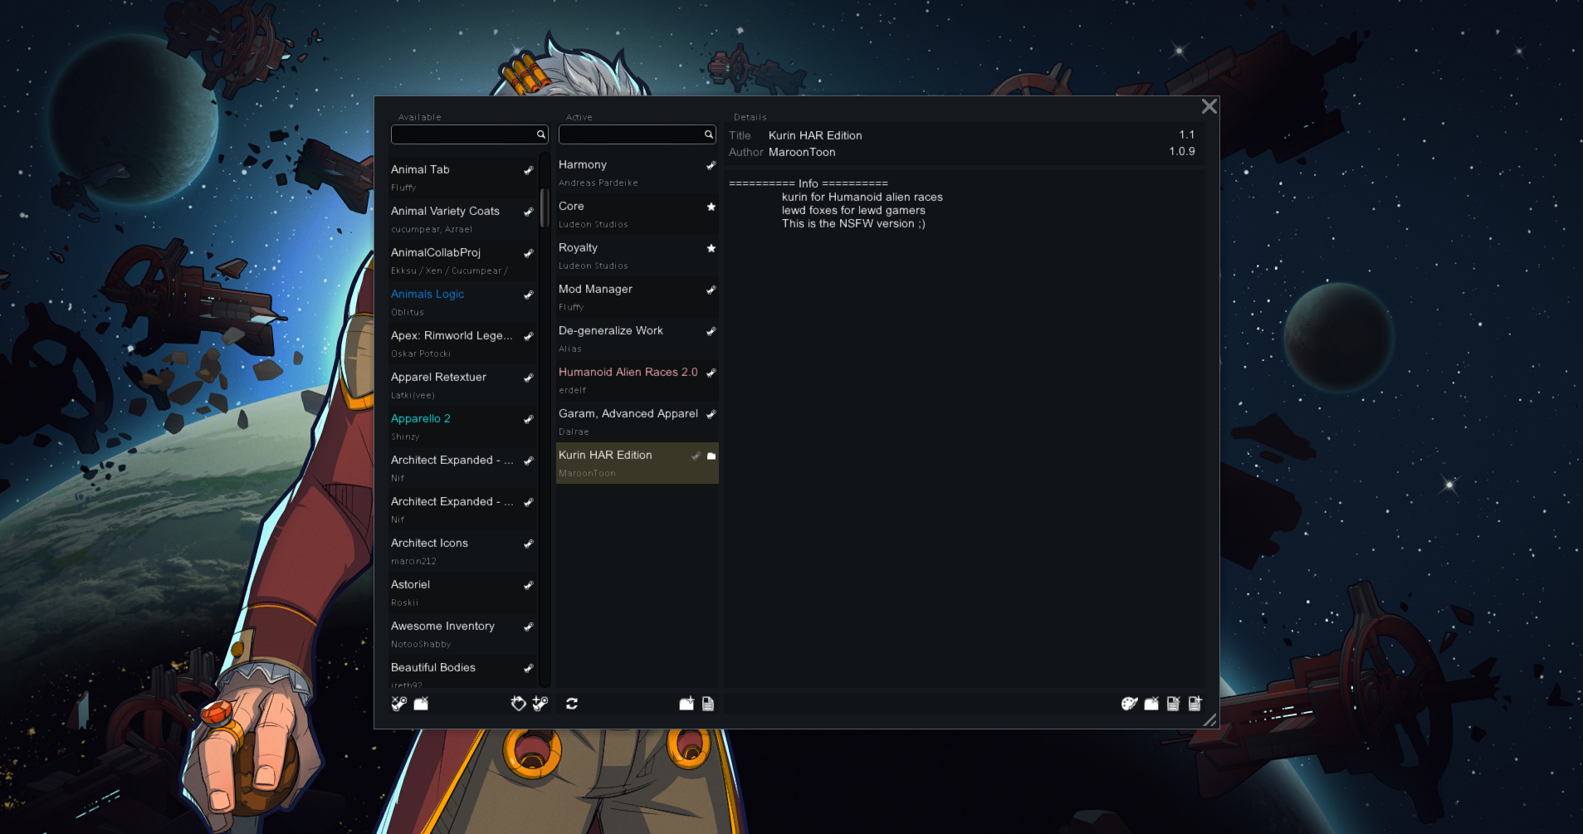The image size is (1583, 834).
Task: Click inside the Active search field
Action: click(631, 134)
